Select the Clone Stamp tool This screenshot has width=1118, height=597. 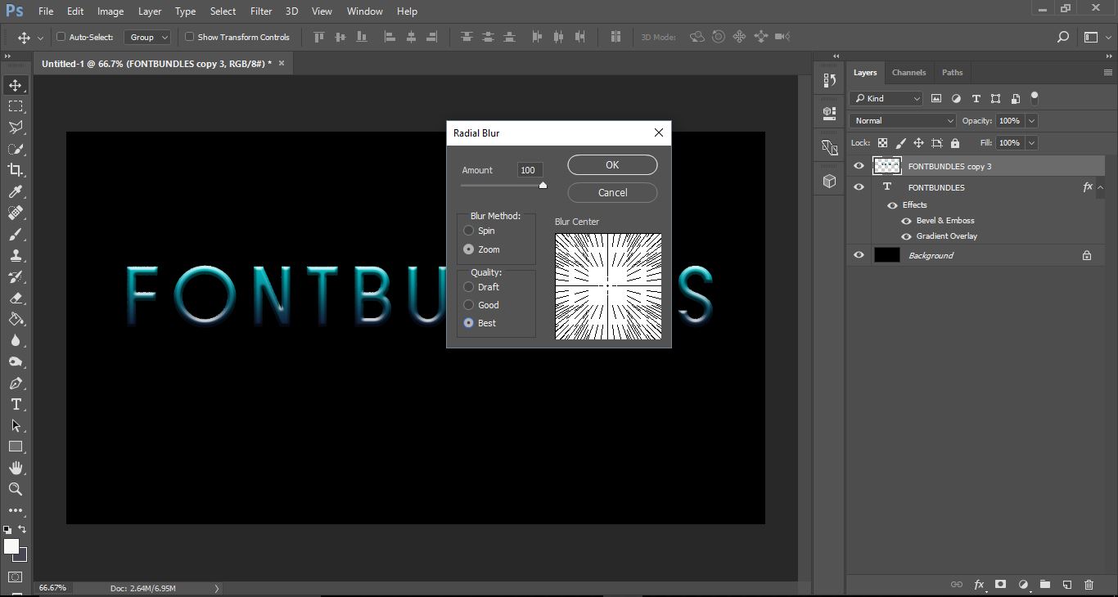point(16,255)
